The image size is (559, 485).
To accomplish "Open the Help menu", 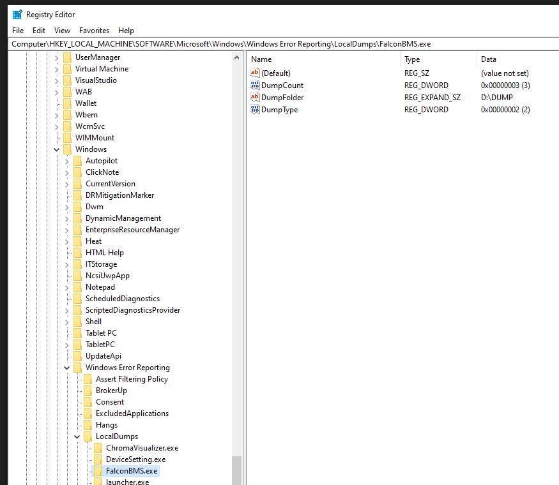I will click(126, 31).
